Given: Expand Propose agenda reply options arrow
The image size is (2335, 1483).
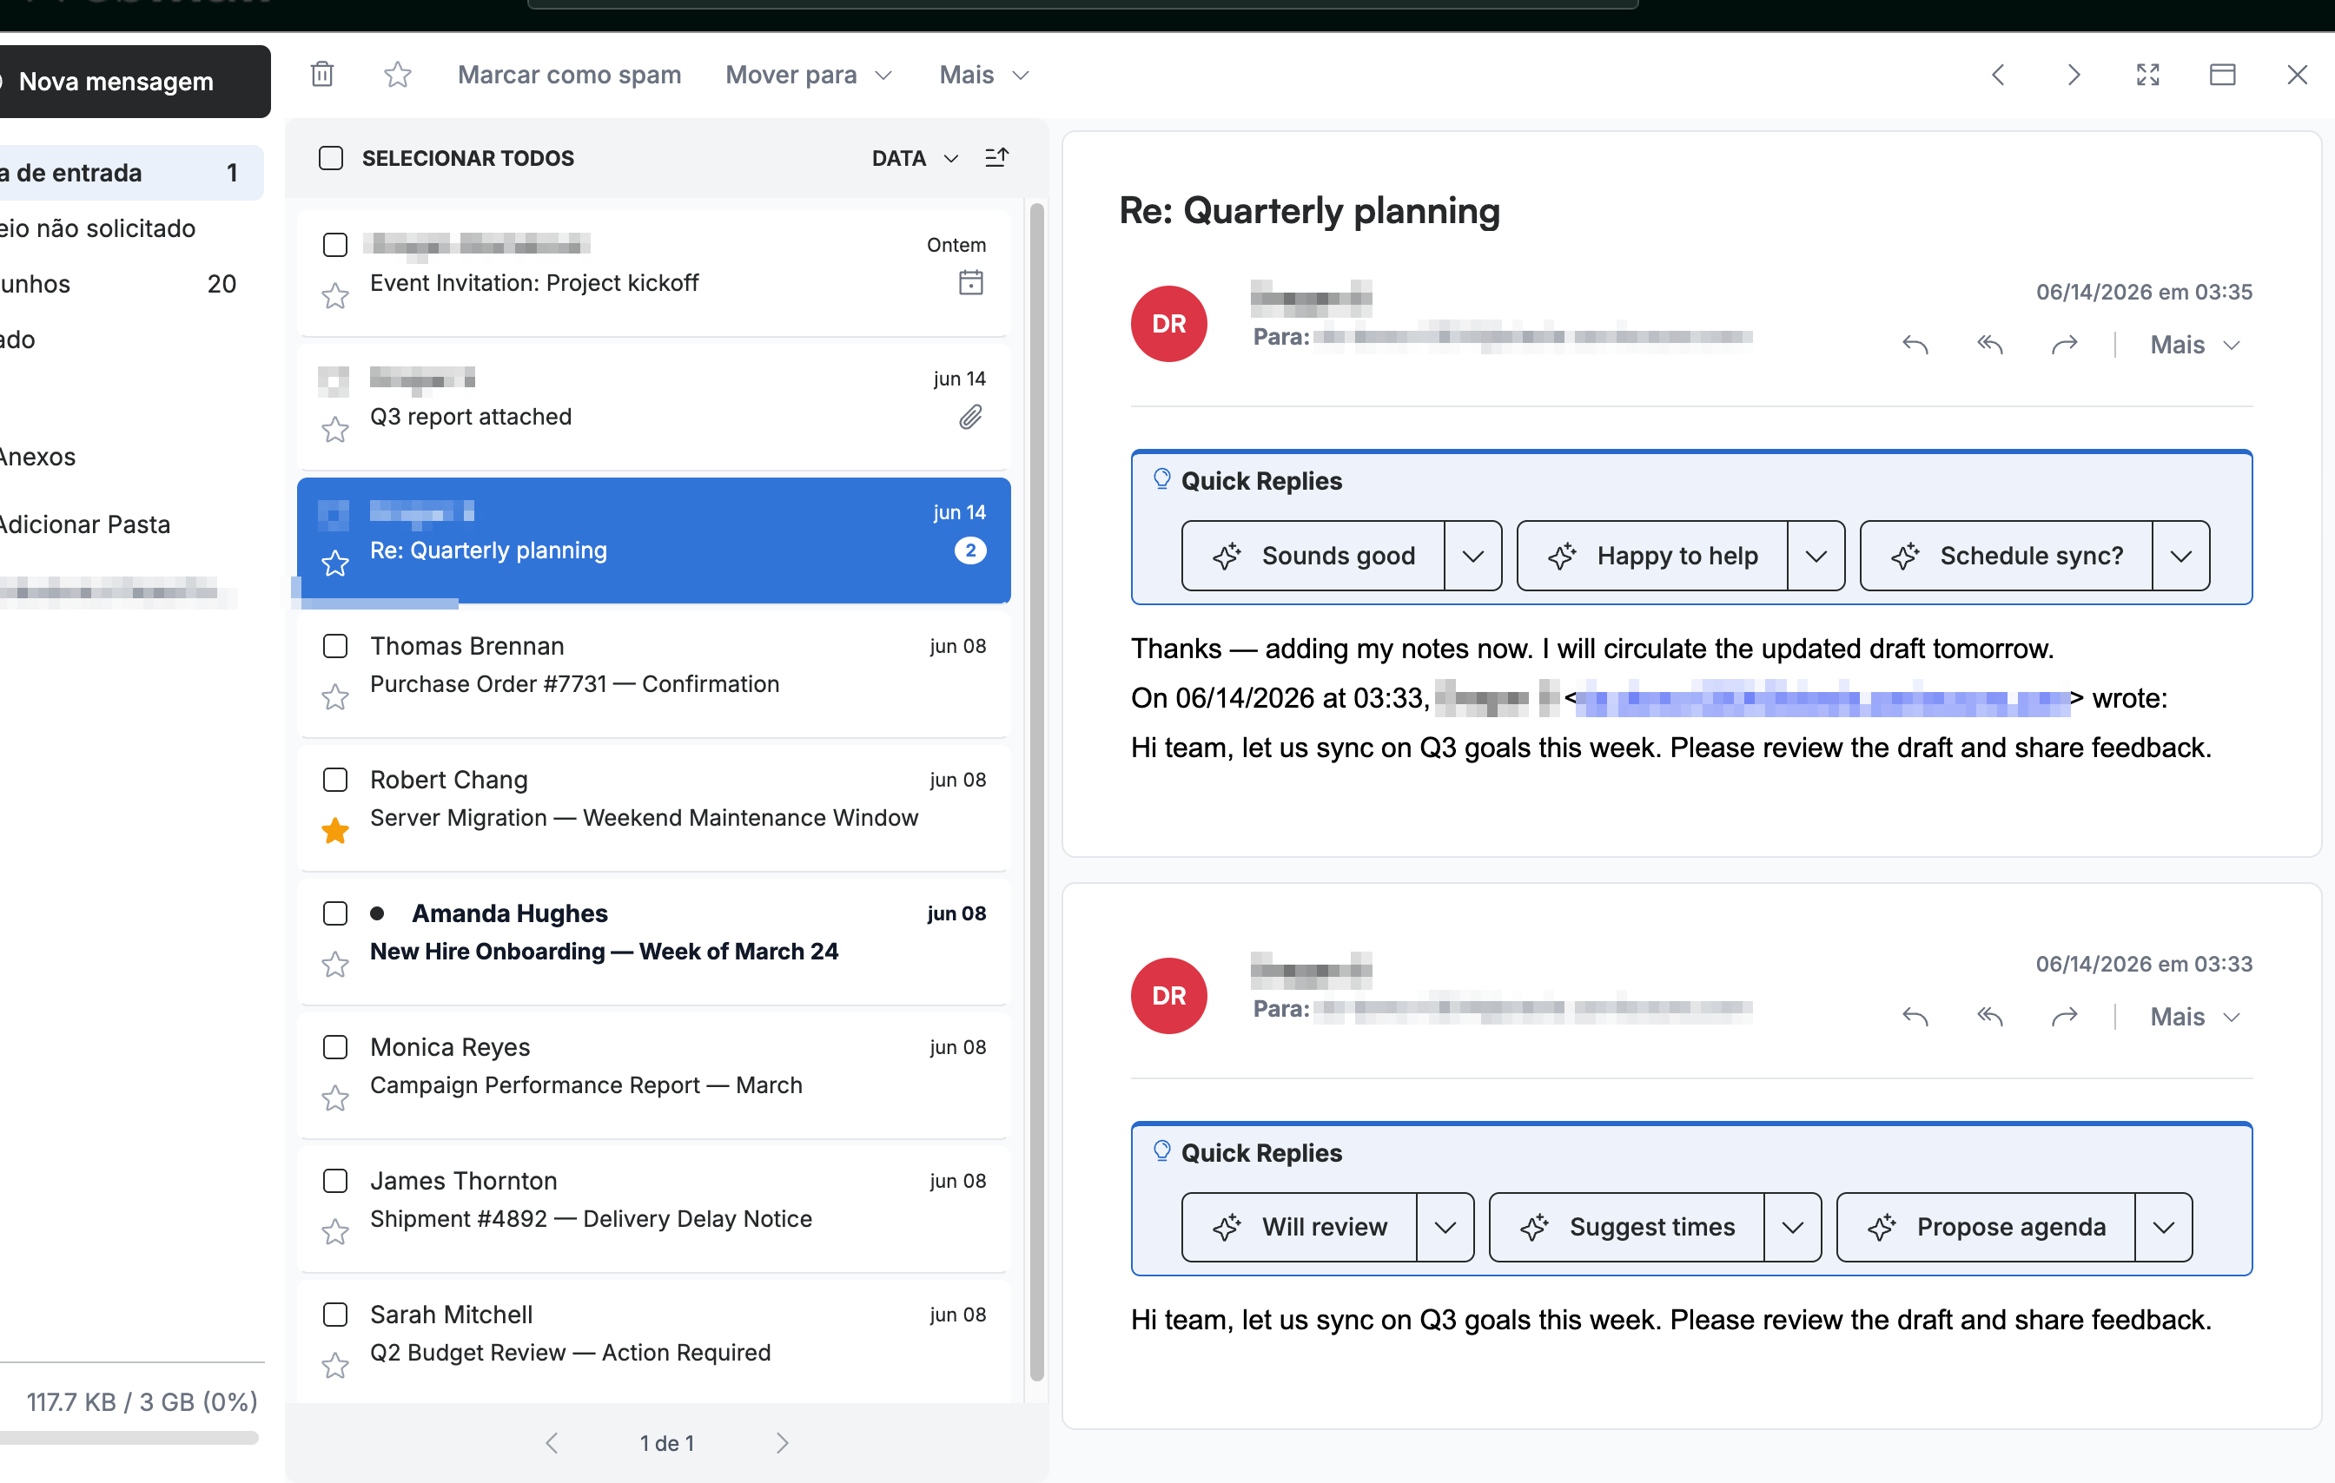Looking at the screenshot, I should [x=2163, y=1228].
